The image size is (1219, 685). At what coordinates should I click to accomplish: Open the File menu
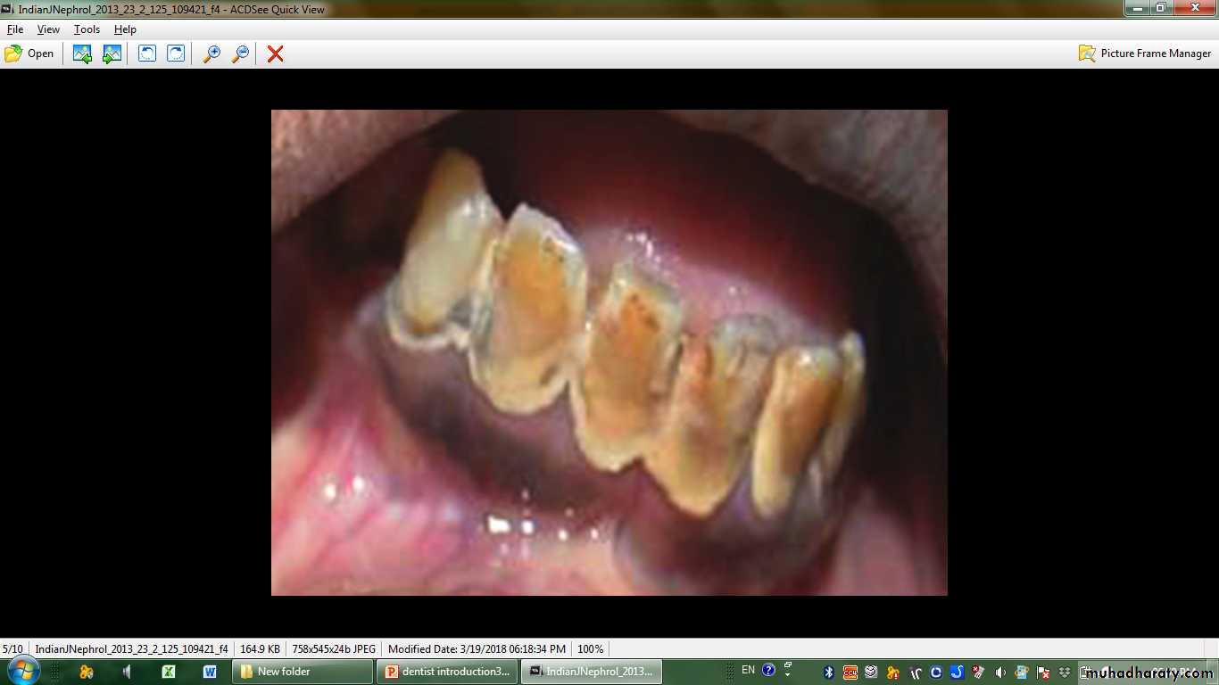click(15, 29)
